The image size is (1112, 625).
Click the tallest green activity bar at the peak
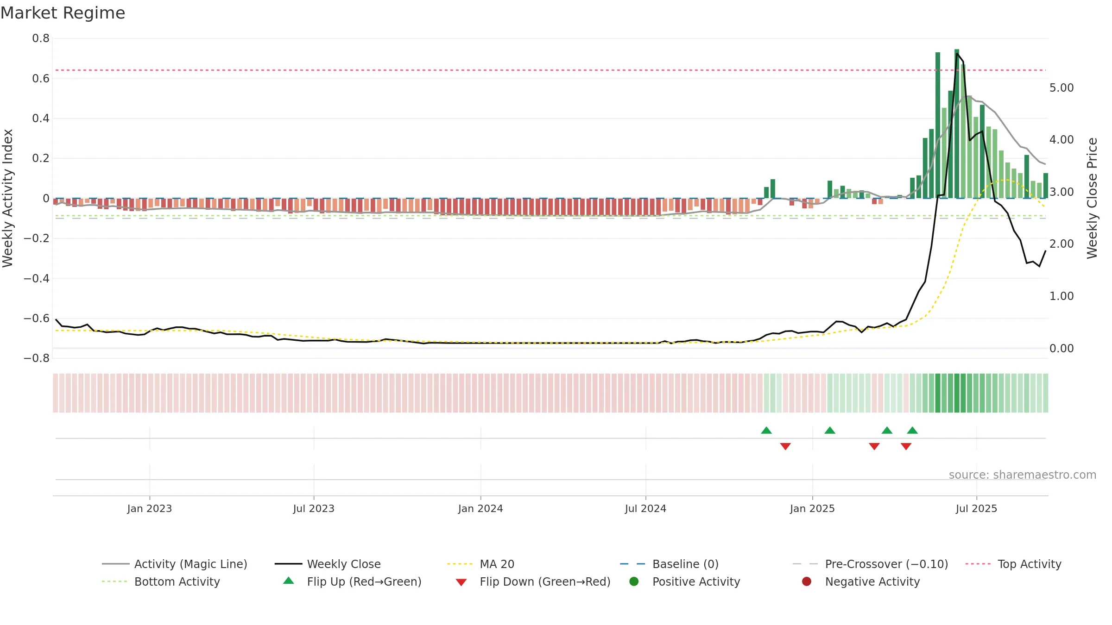(957, 124)
